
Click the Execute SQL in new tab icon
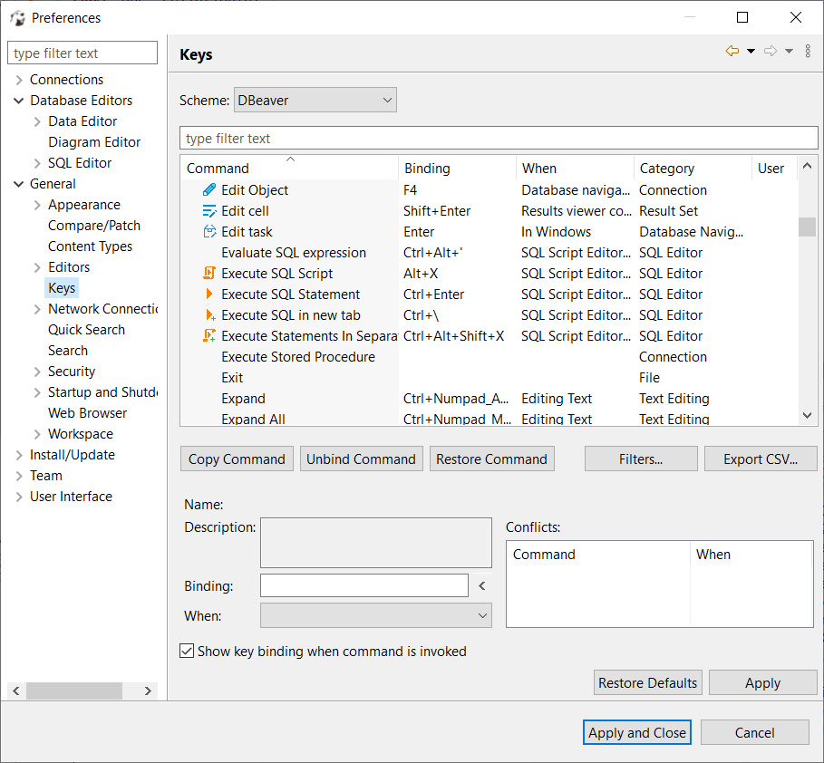(209, 315)
